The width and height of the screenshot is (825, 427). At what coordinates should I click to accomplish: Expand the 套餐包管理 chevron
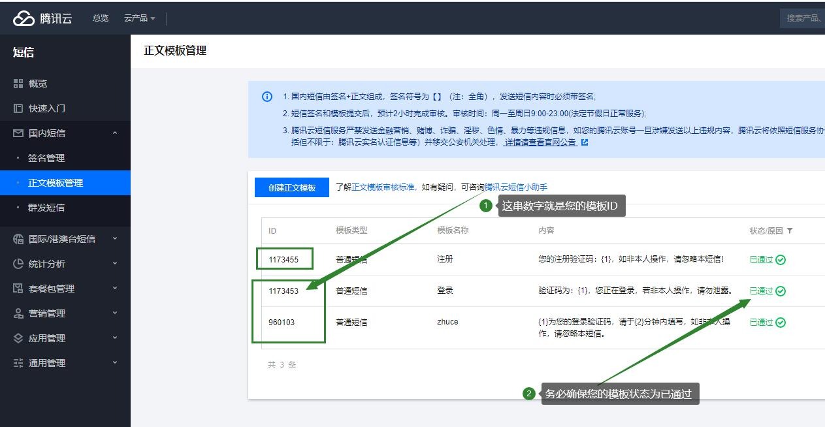click(x=115, y=289)
